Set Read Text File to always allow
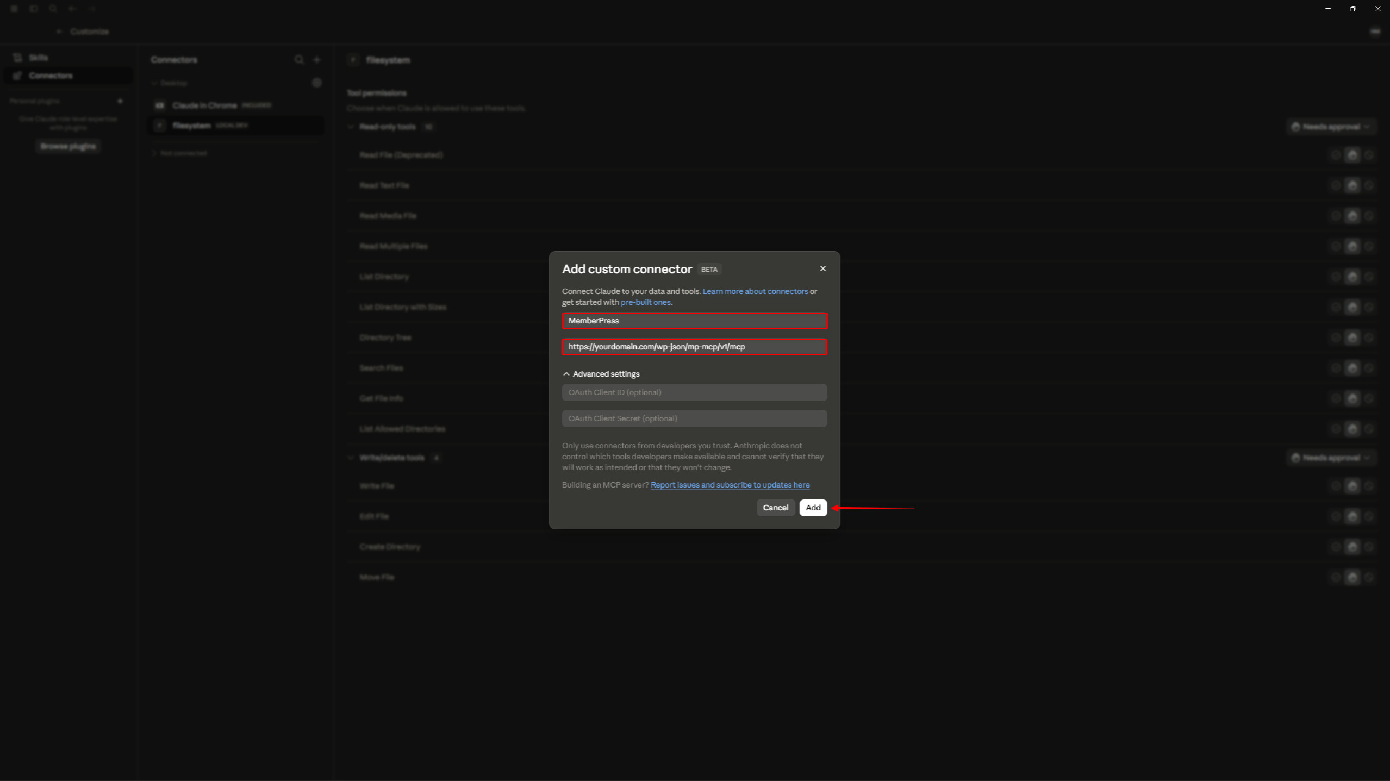The height and width of the screenshot is (781, 1390). 1336,186
